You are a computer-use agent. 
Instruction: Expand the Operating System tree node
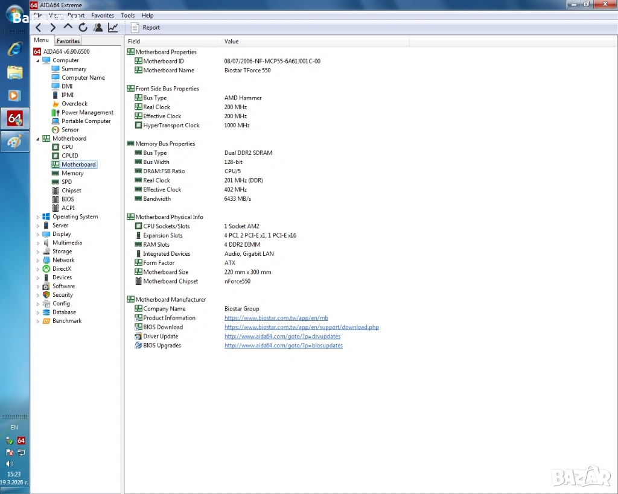(x=38, y=217)
